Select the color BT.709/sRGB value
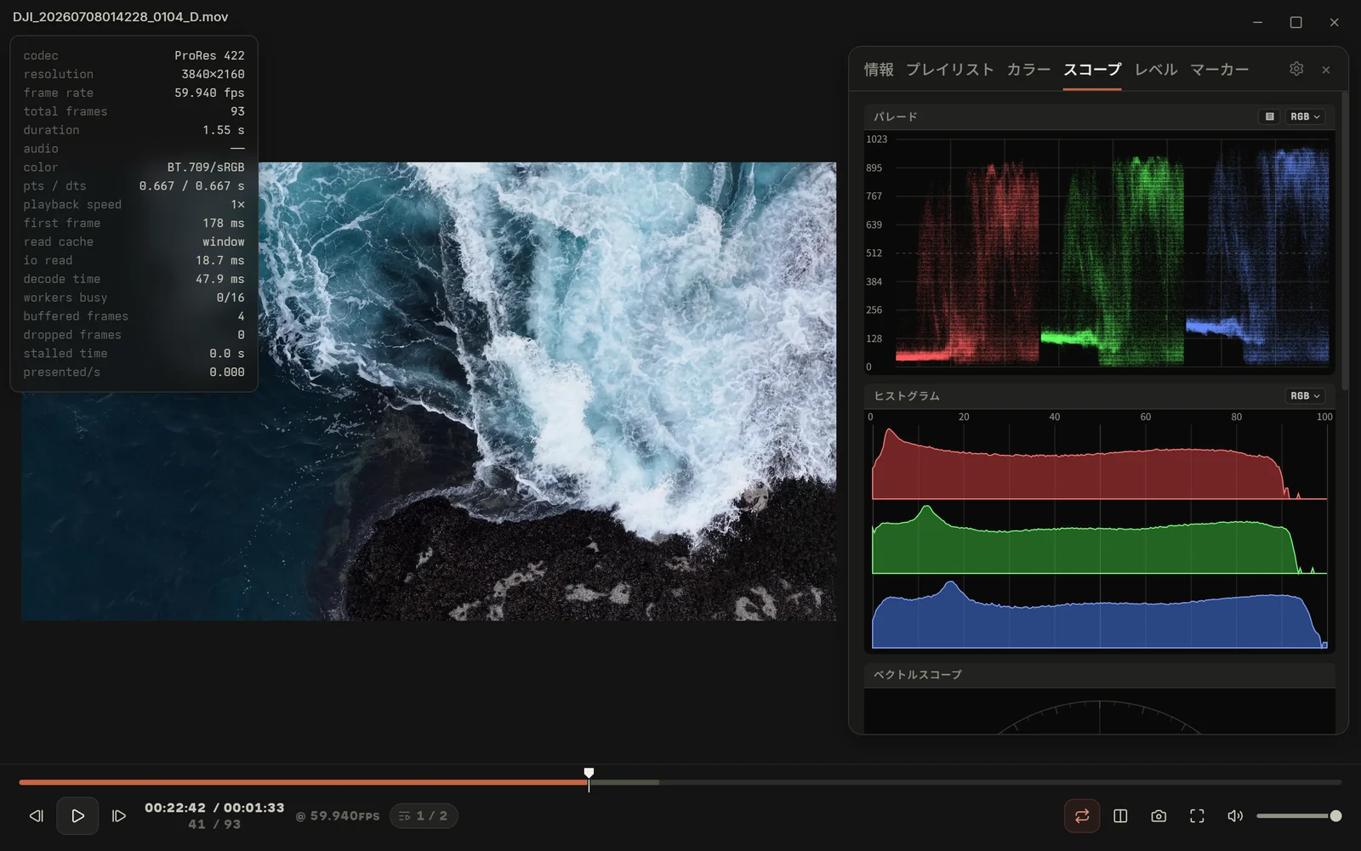This screenshot has width=1361, height=851. tap(206, 167)
